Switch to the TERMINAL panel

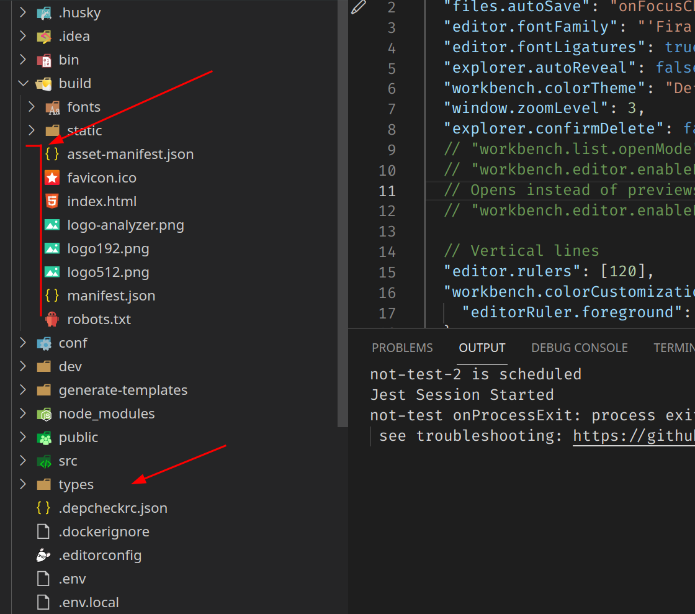coord(676,348)
